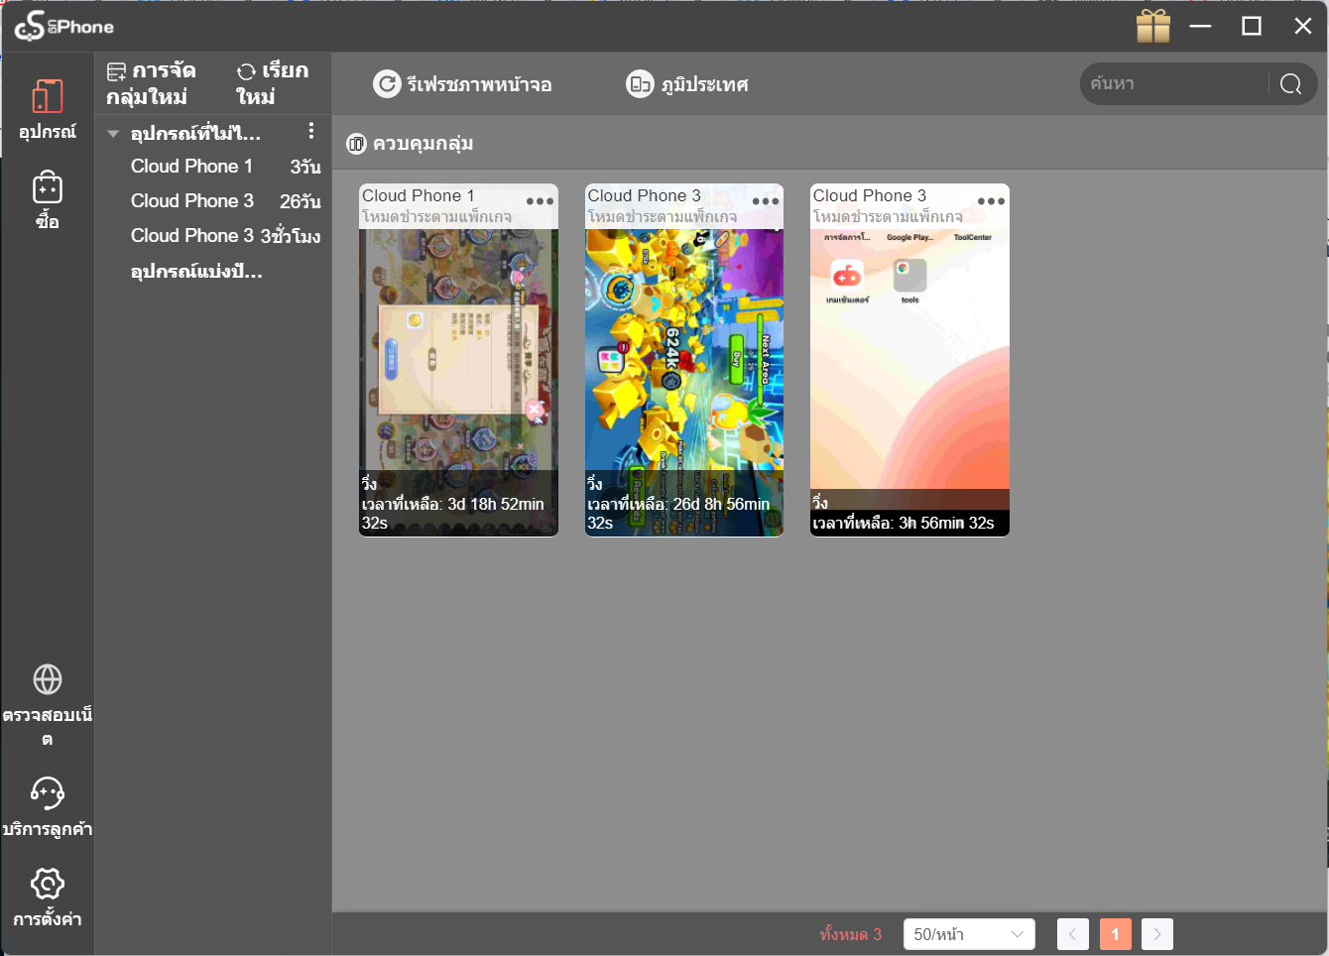The height and width of the screenshot is (956, 1329).
Task: Select page number 1
Action: tap(1116, 934)
